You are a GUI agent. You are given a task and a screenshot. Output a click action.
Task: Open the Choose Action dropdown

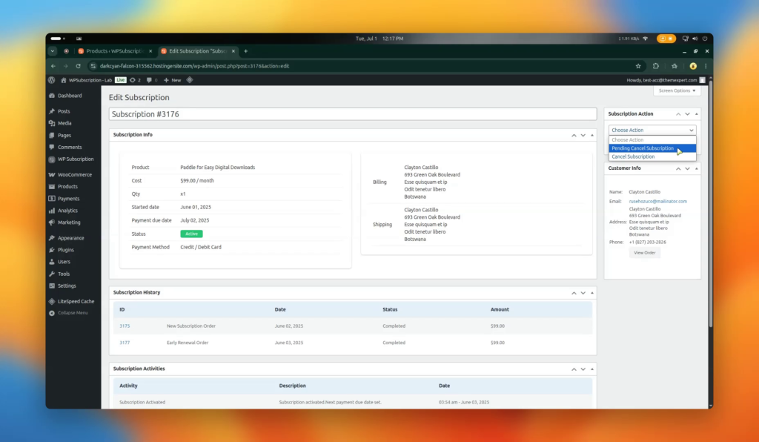(x=652, y=131)
